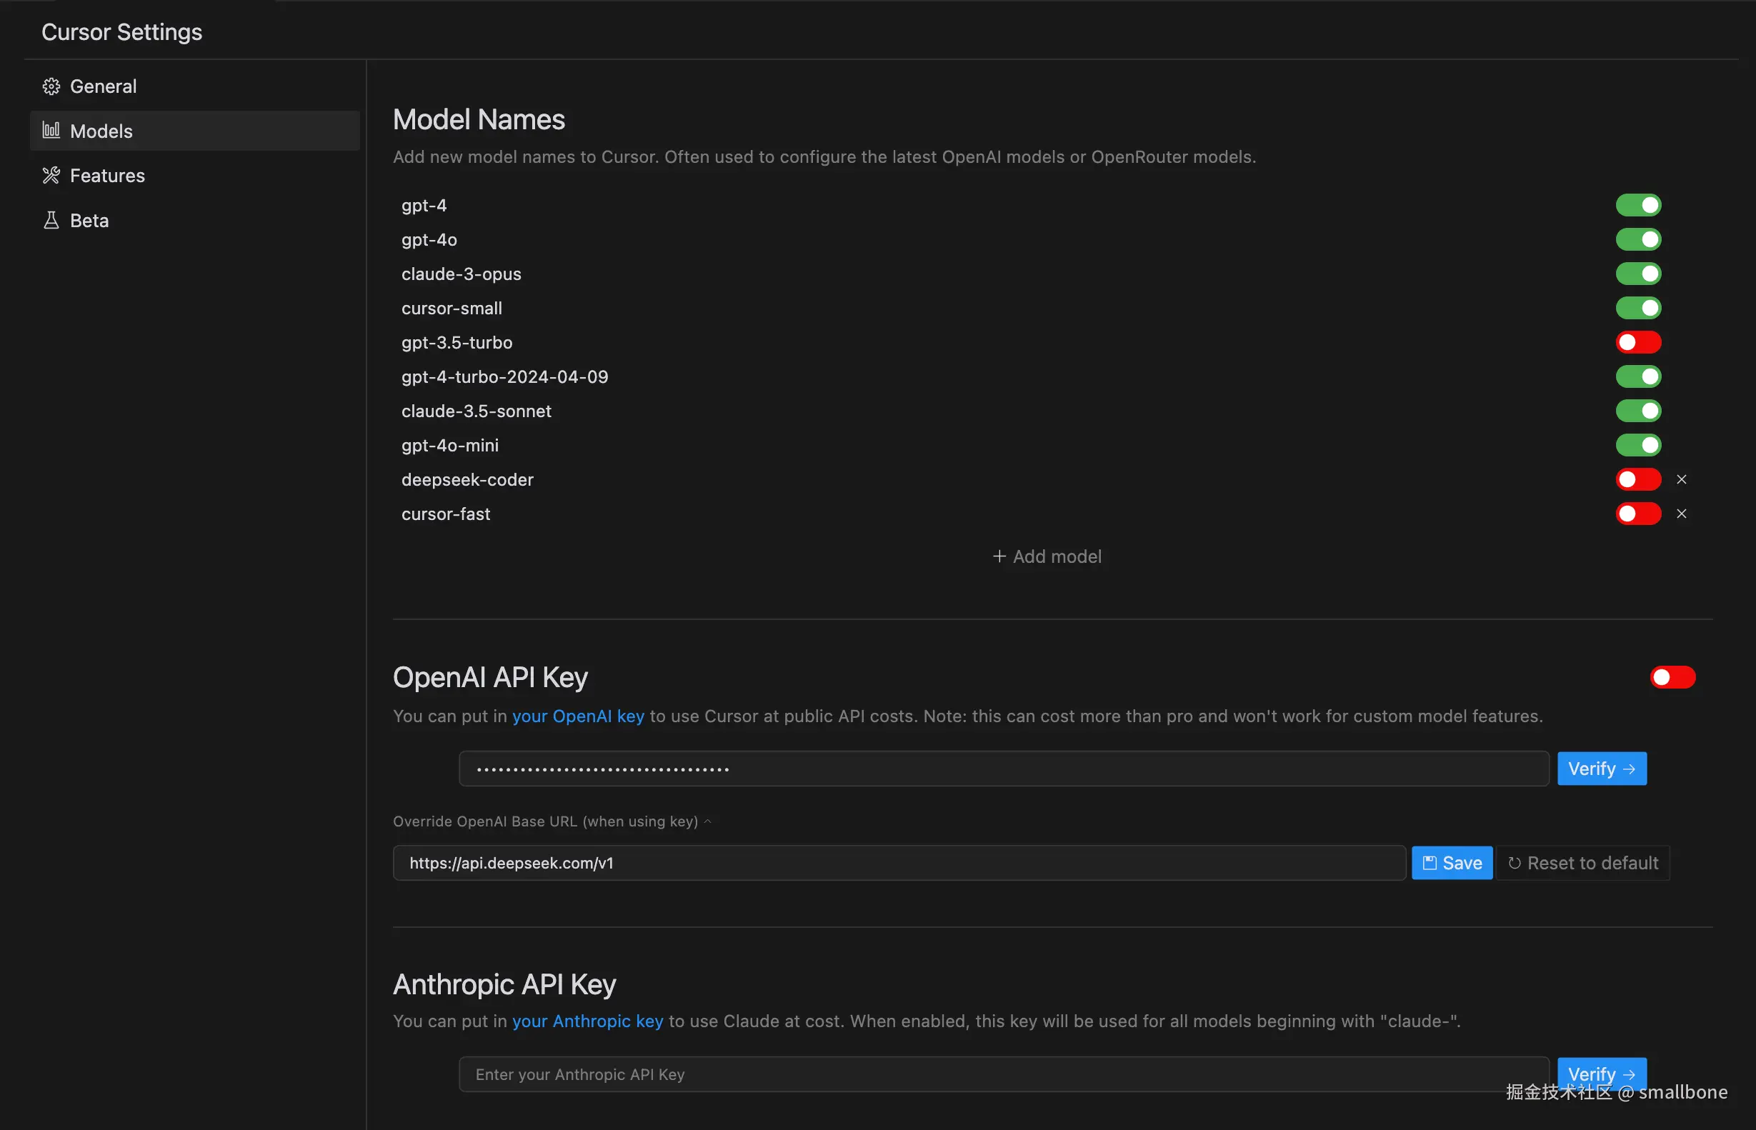Screen dimensions: 1756x1130
Task: Verify the Anthropic API key
Action: [x=1602, y=1074]
